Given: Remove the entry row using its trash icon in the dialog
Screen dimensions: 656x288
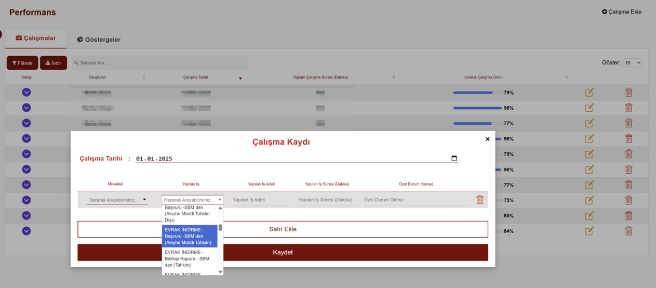Looking at the screenshot, I should click(480, 200).
